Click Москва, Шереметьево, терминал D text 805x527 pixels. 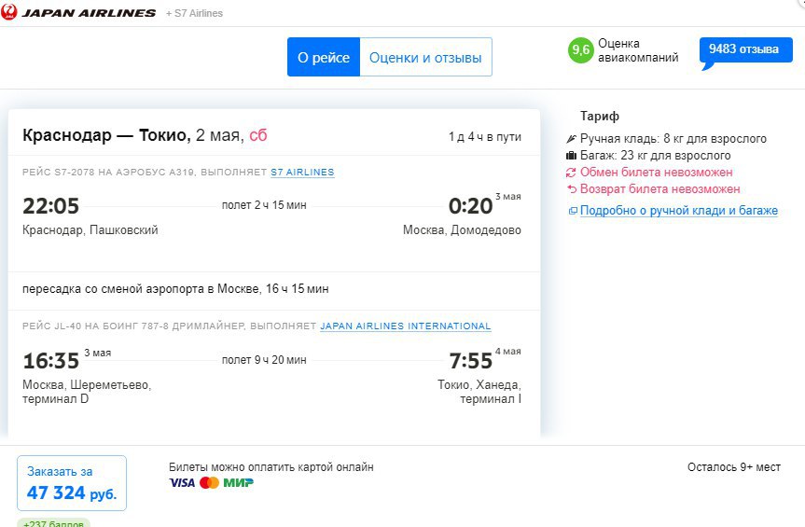(x=87, y=392)
